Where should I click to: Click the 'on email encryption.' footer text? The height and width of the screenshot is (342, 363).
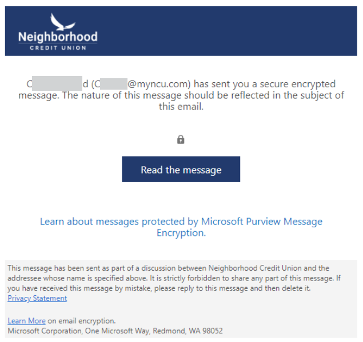pos(82,321)
